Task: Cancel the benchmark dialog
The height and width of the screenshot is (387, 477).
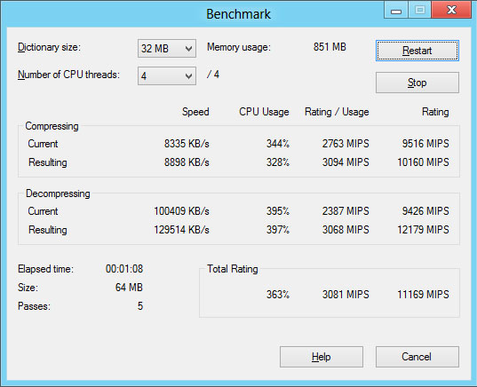Action: [417, 357]
